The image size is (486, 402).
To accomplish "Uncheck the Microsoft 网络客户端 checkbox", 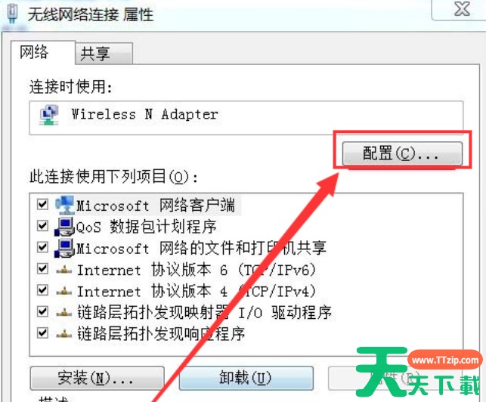I will point(42,205).
